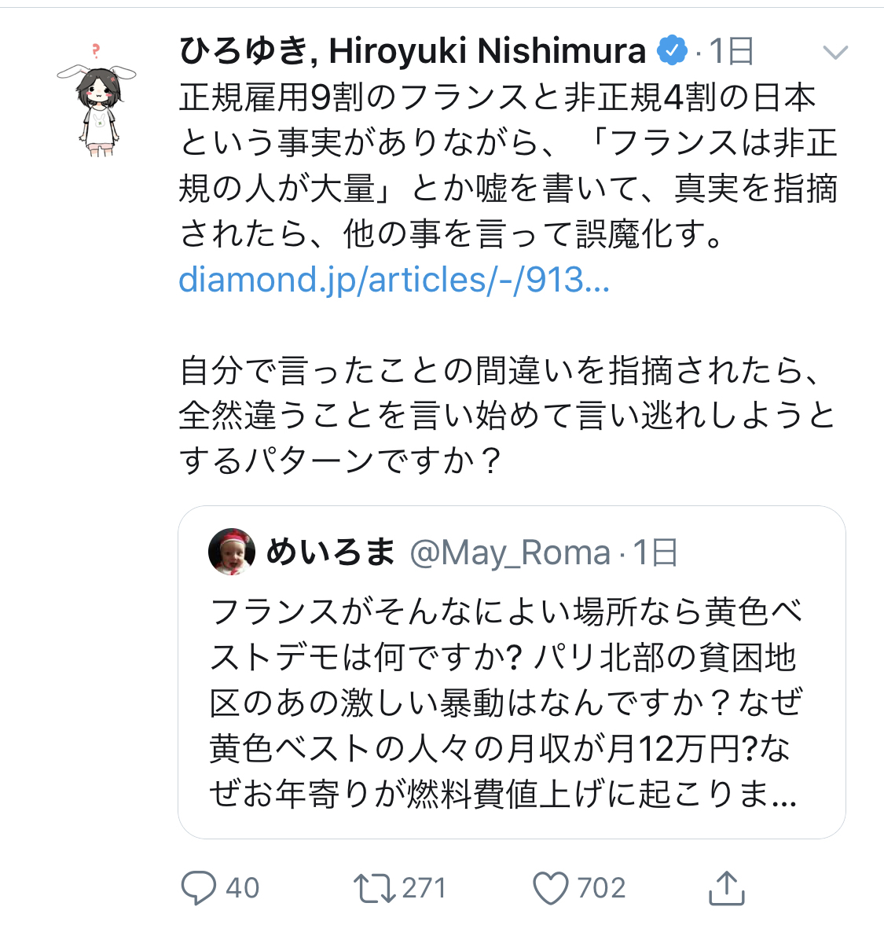Image resolution: width=884 pixels, height=925 pixels.
Task: Click the name ひろゆき, Hiroyuki Nishimura
Action: coord(413,51)
